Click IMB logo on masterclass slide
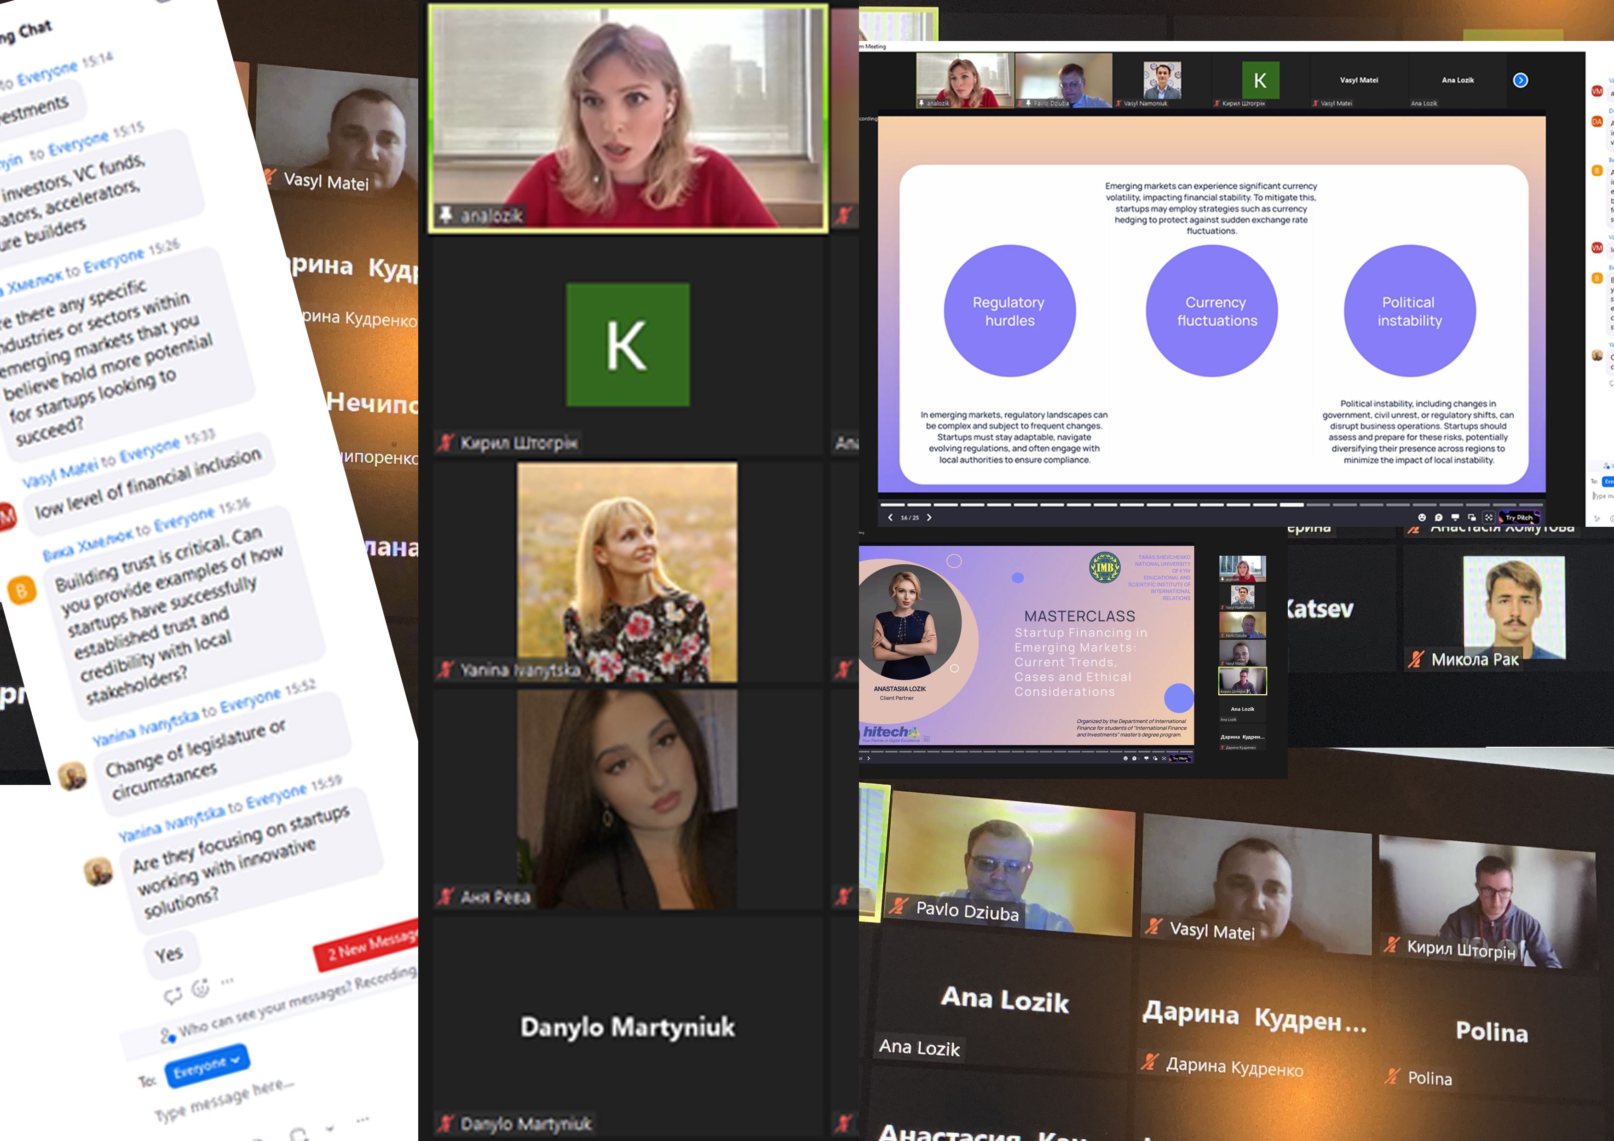Viewport: 1614px width, 1141px height. click(1104, 568)
